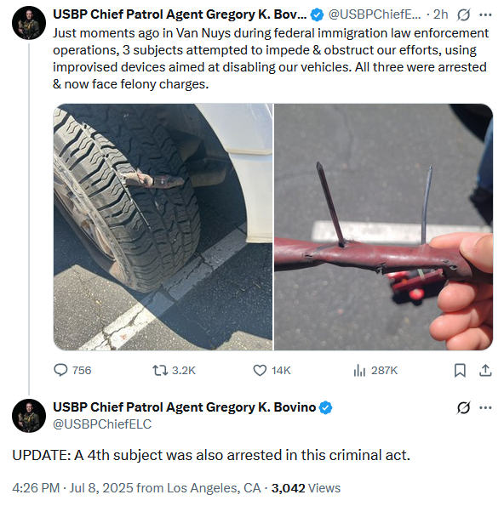Click the 4:26 PM Jul 8, 2025 timestamp
The width and height of the screenshot is (504, 506).
(73, 488)
